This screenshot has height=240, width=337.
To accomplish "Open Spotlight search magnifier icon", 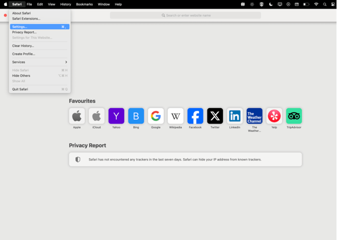I will click(x=325, y=5).
